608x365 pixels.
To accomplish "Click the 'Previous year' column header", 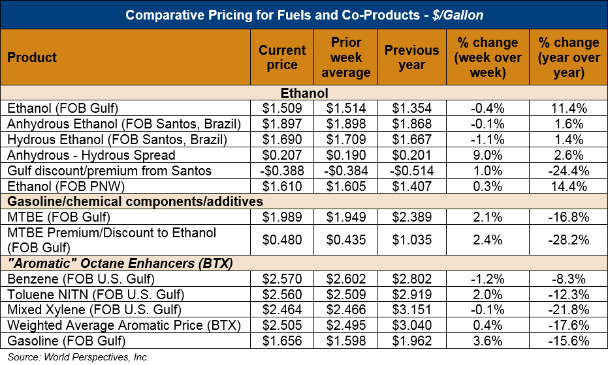I will click(411, 57).
